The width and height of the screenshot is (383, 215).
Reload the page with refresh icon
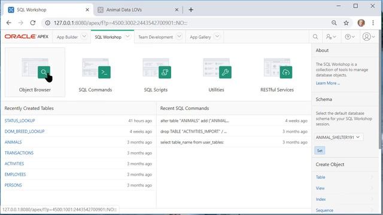coord(33,23)
